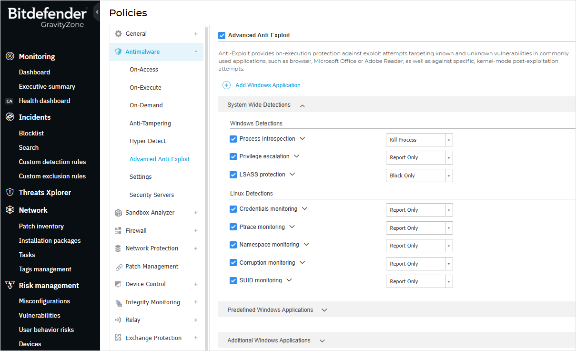This screenshot has width=576, height=351.
Task: Click the Device Control icon
Action: [x=118, y=284]
